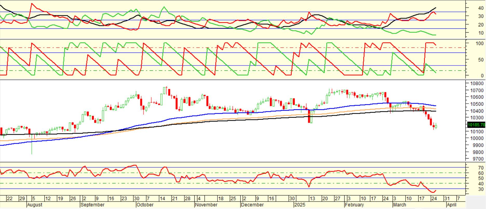Select the date label 21 in October

click(174, 199)
